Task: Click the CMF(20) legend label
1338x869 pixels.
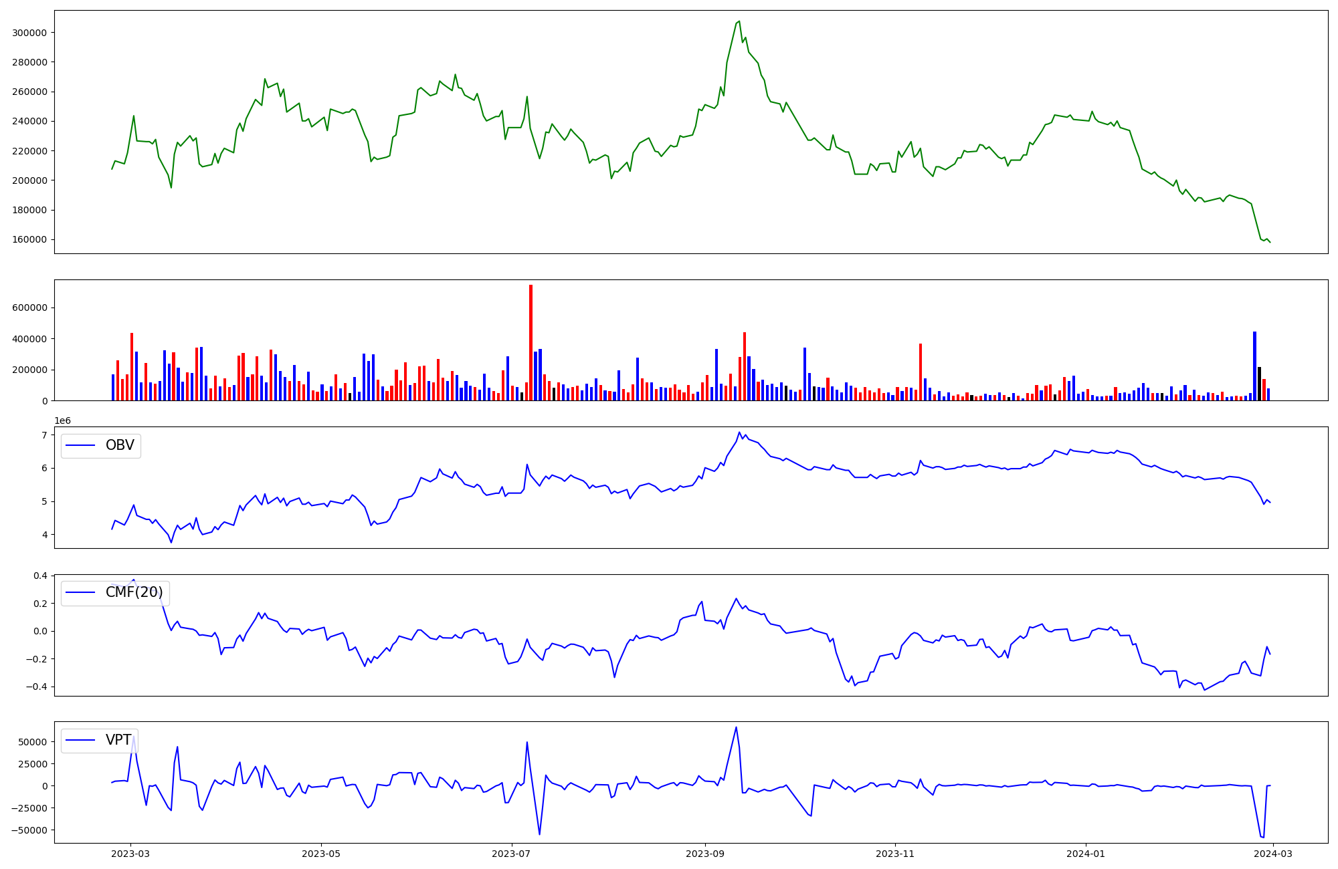Action: tap(134, 593)
